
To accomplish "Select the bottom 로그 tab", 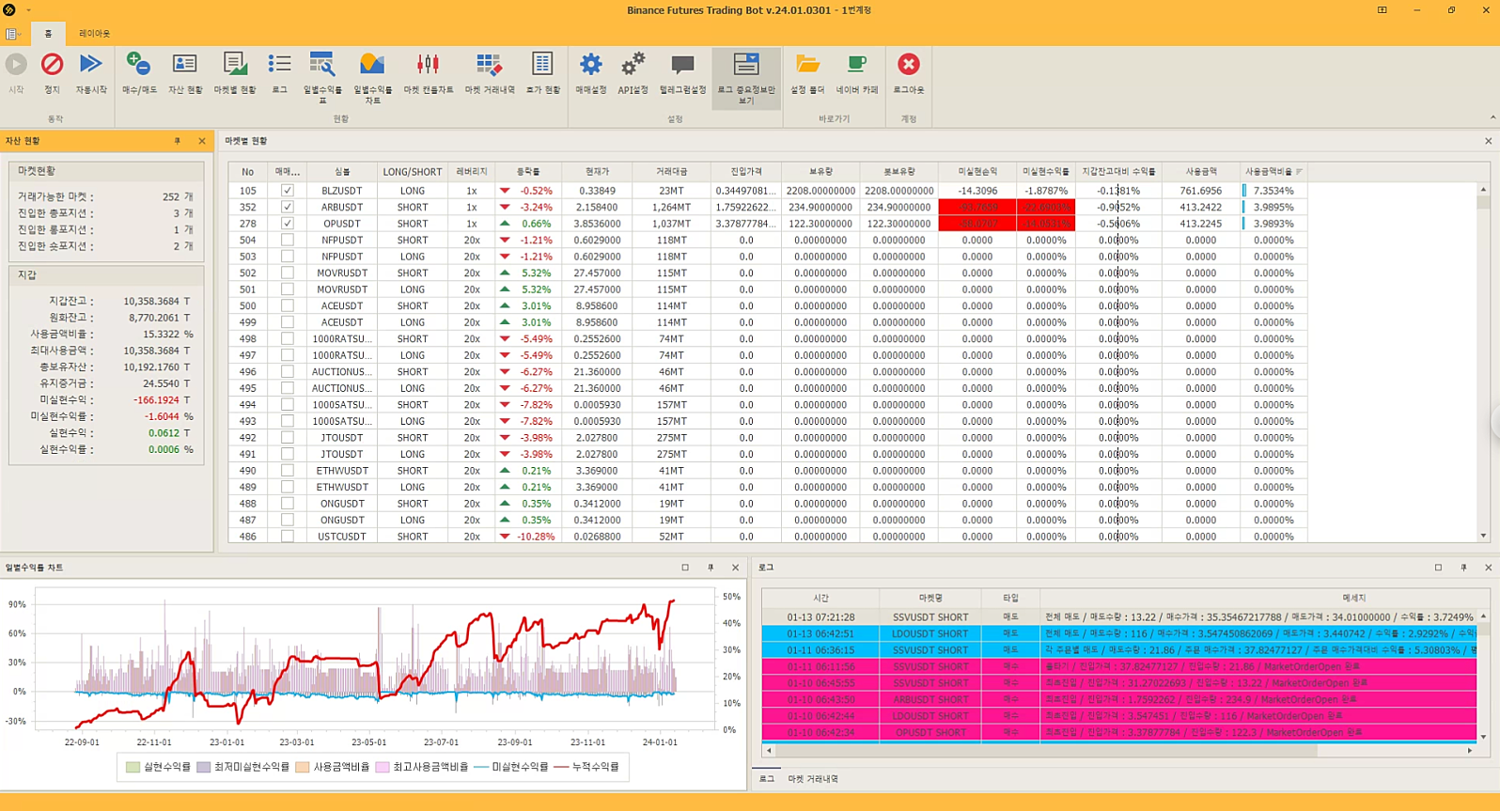I will click(767, 779).
